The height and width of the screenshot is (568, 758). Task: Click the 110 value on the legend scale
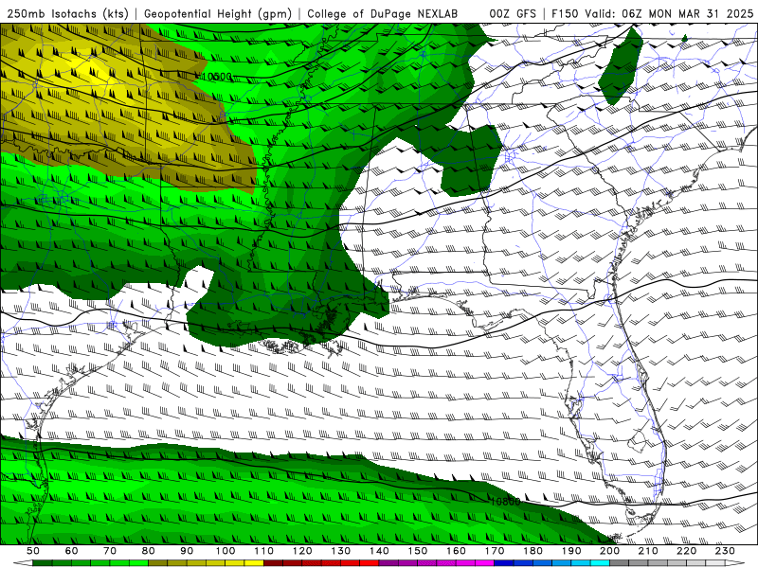(264, 551)
